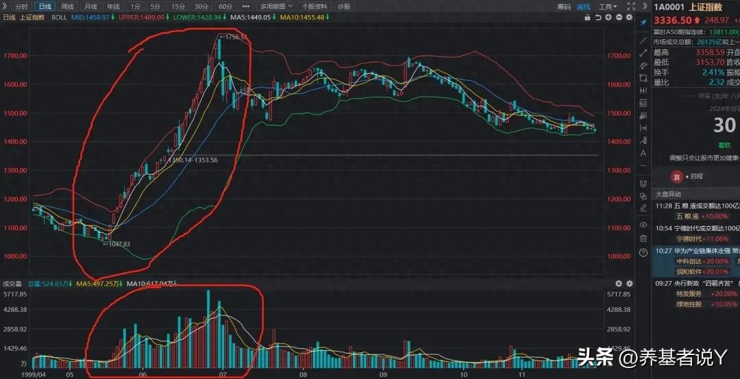This screenshot has height=379, width=740.
Task: Open 宁德时代 stock link
Action: 690,239
